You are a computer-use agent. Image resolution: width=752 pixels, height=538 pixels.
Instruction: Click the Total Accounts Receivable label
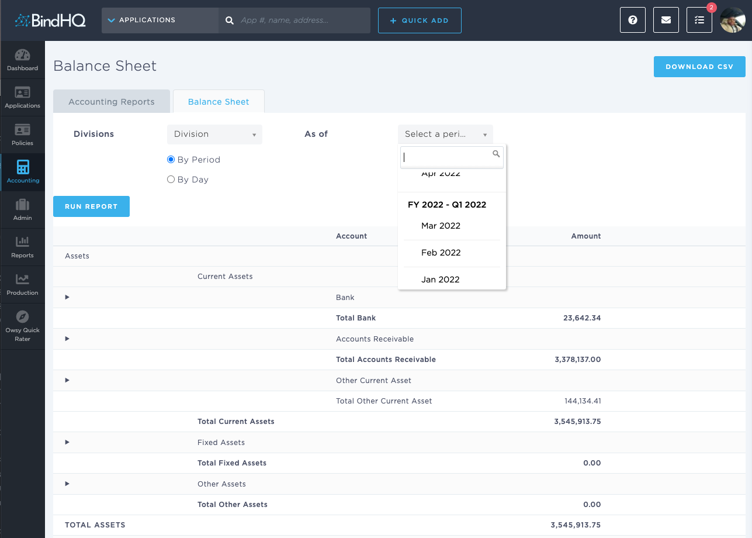[x=386, y=360]
